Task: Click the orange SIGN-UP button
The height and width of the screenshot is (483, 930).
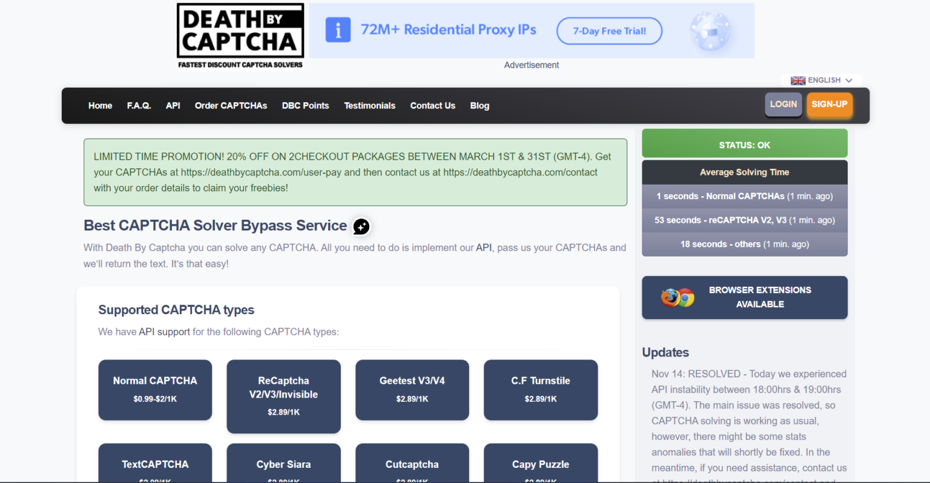Action: coord(829,103)
